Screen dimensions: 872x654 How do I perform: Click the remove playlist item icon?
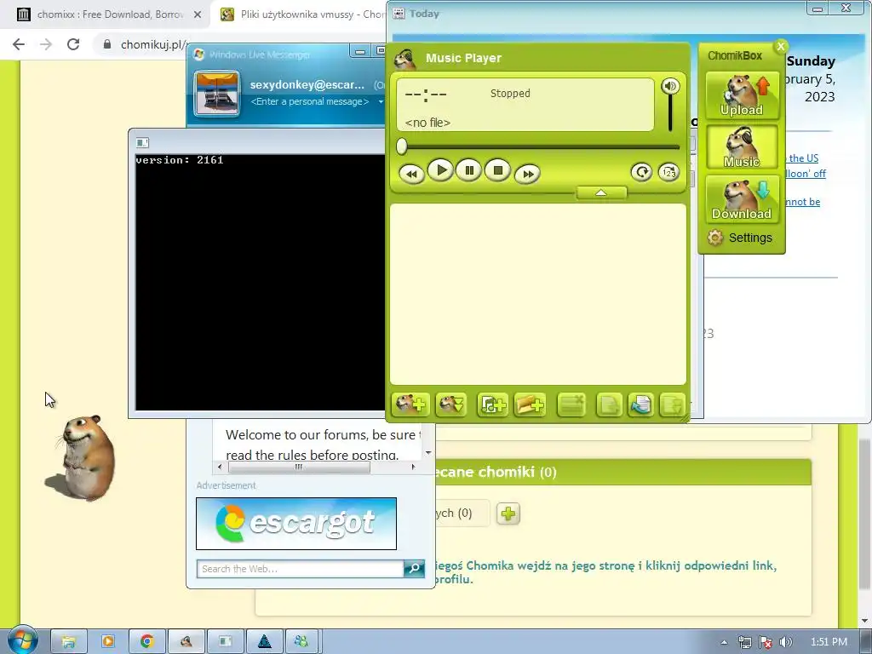pos(571,404)
